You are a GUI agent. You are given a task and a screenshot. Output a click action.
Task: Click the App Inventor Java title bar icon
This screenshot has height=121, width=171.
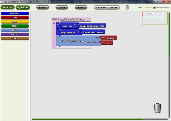(x=1, y=2)
